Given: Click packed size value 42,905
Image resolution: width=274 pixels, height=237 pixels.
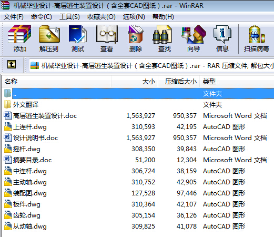Looking at the screenshot, I should coord(187,182).
